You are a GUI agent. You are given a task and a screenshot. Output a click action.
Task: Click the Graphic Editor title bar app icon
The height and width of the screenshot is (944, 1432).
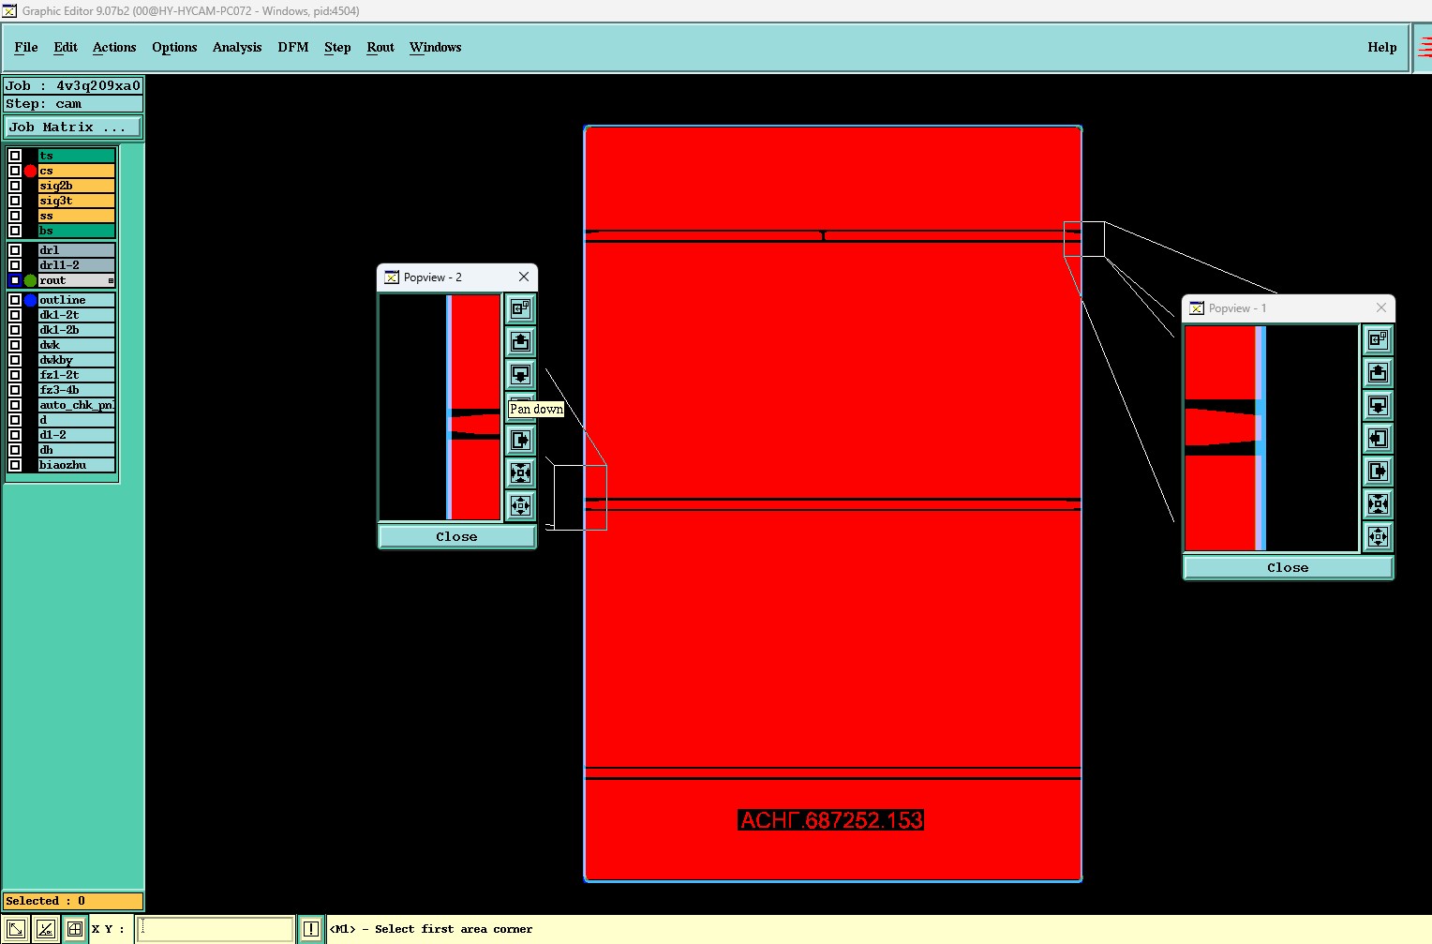[9, 10]
